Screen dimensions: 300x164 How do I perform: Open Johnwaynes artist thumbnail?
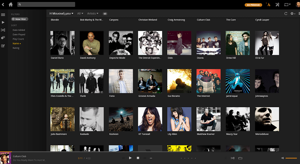[267, 81]
